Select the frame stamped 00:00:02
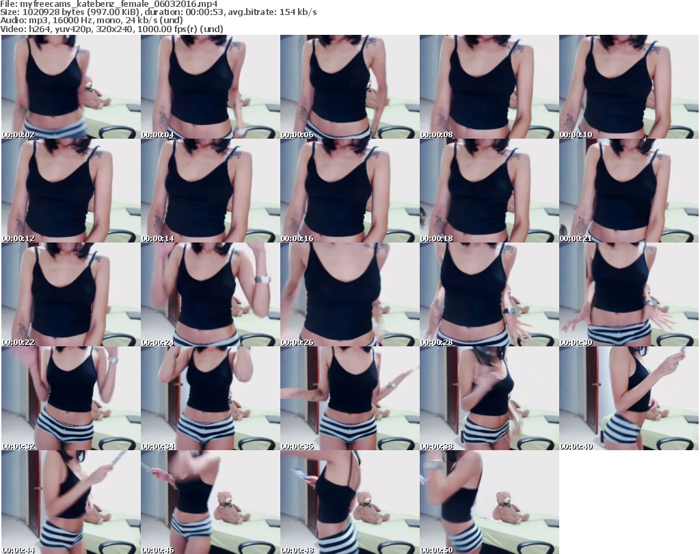The image size is (700, 554). [71, 87]
